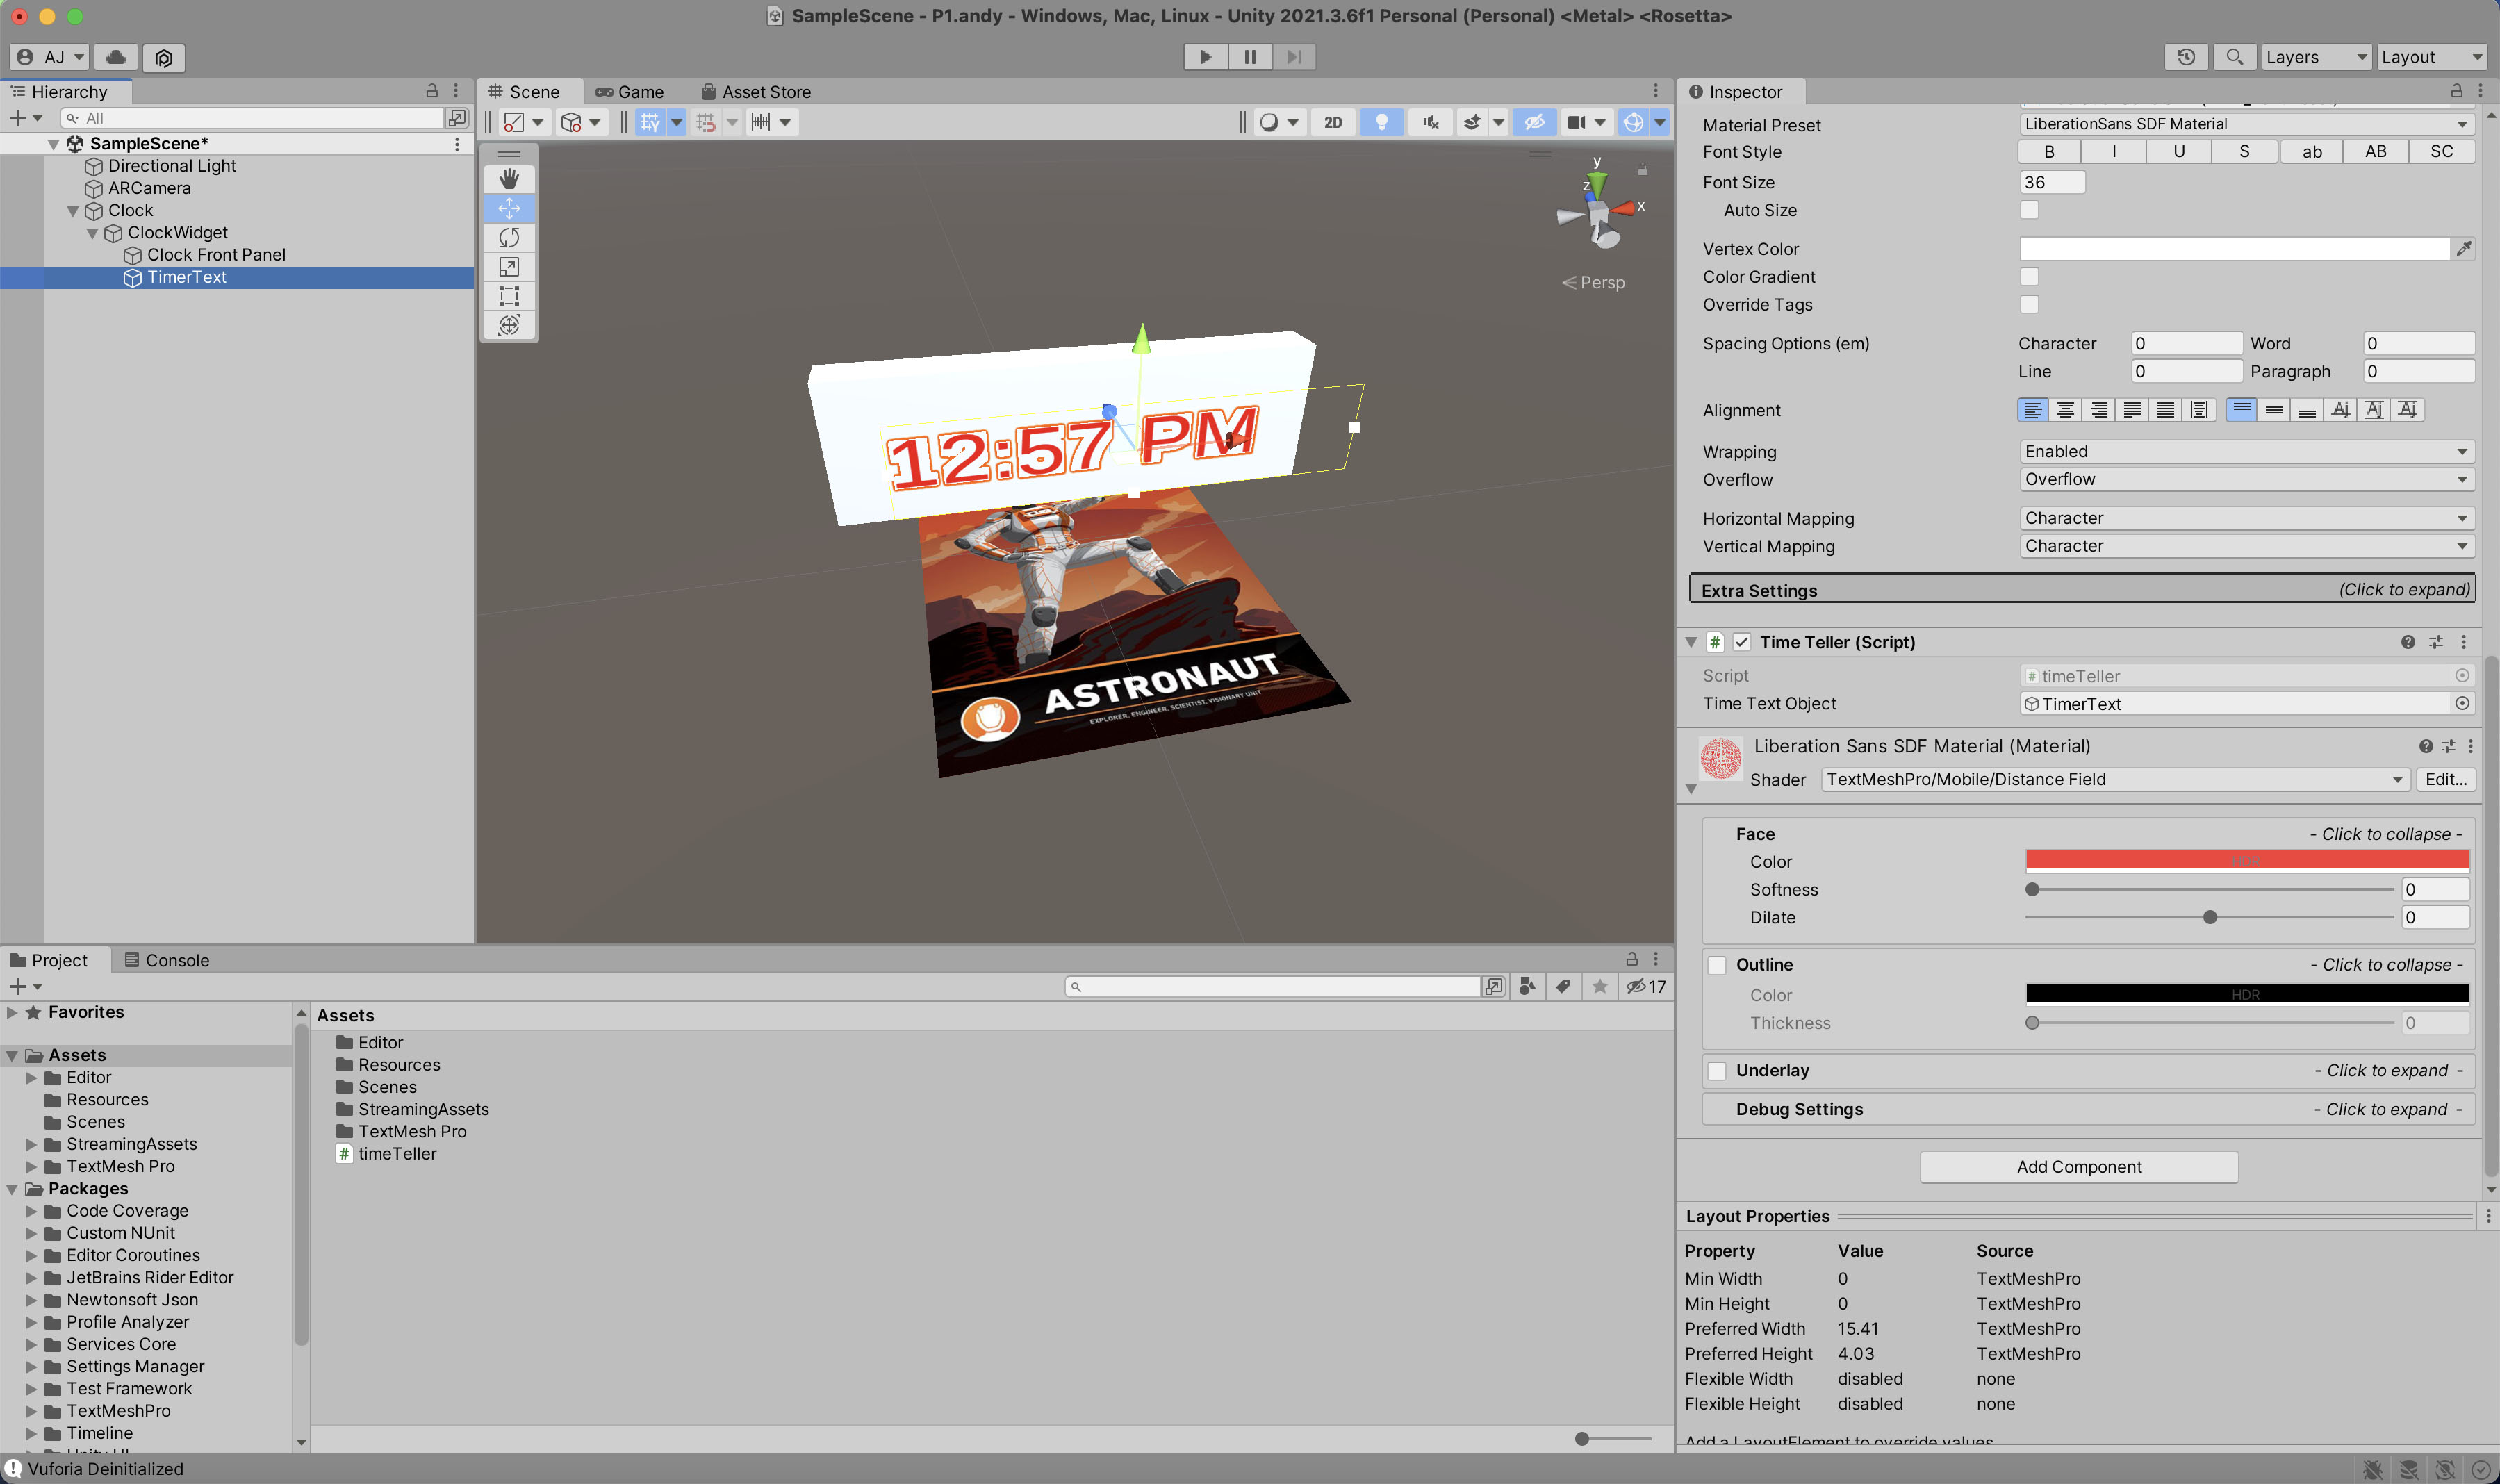This screenshot has width=2500, height=1484.
Task: Collapse the Clock hierarchy item
Action: coord(72,211)
